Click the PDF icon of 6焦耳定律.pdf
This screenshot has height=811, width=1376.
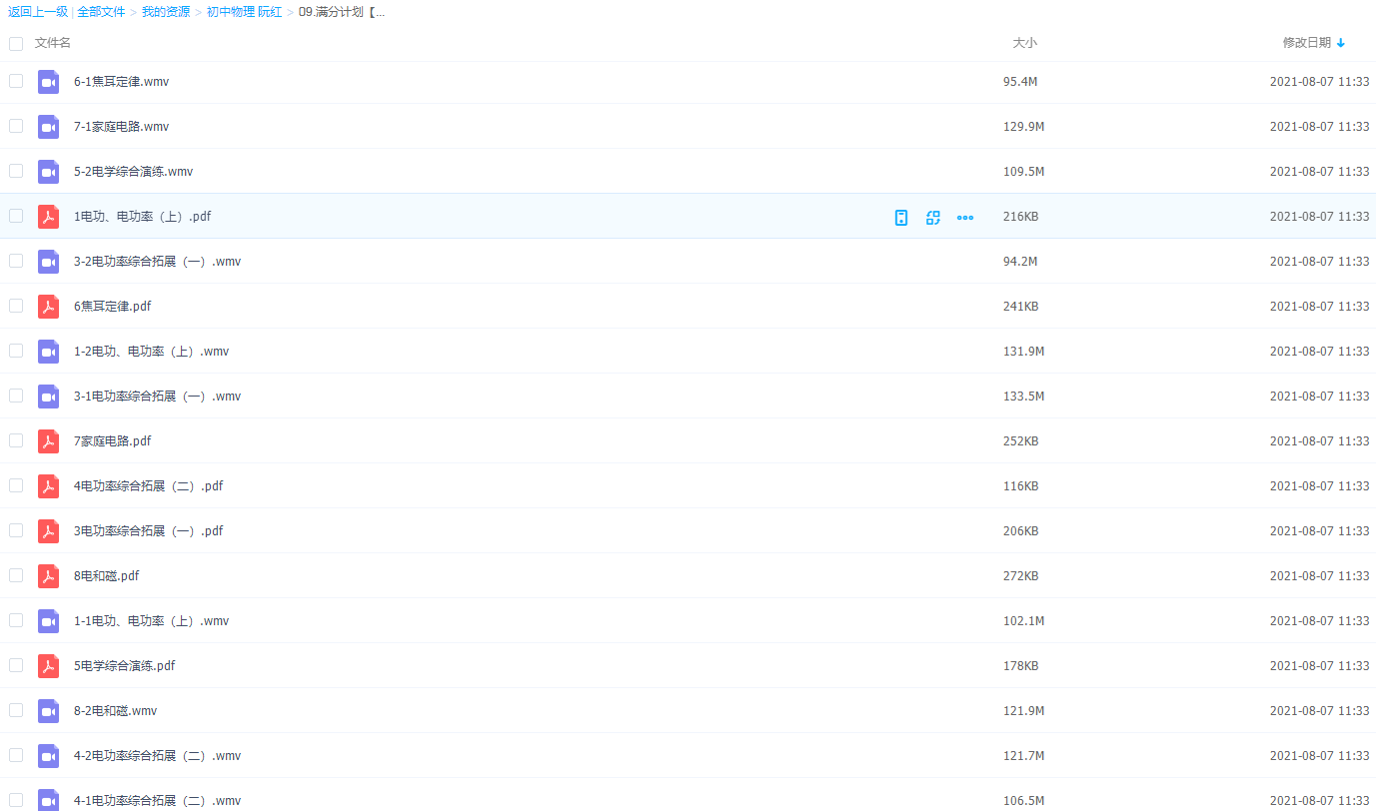[x=48, y=307]
